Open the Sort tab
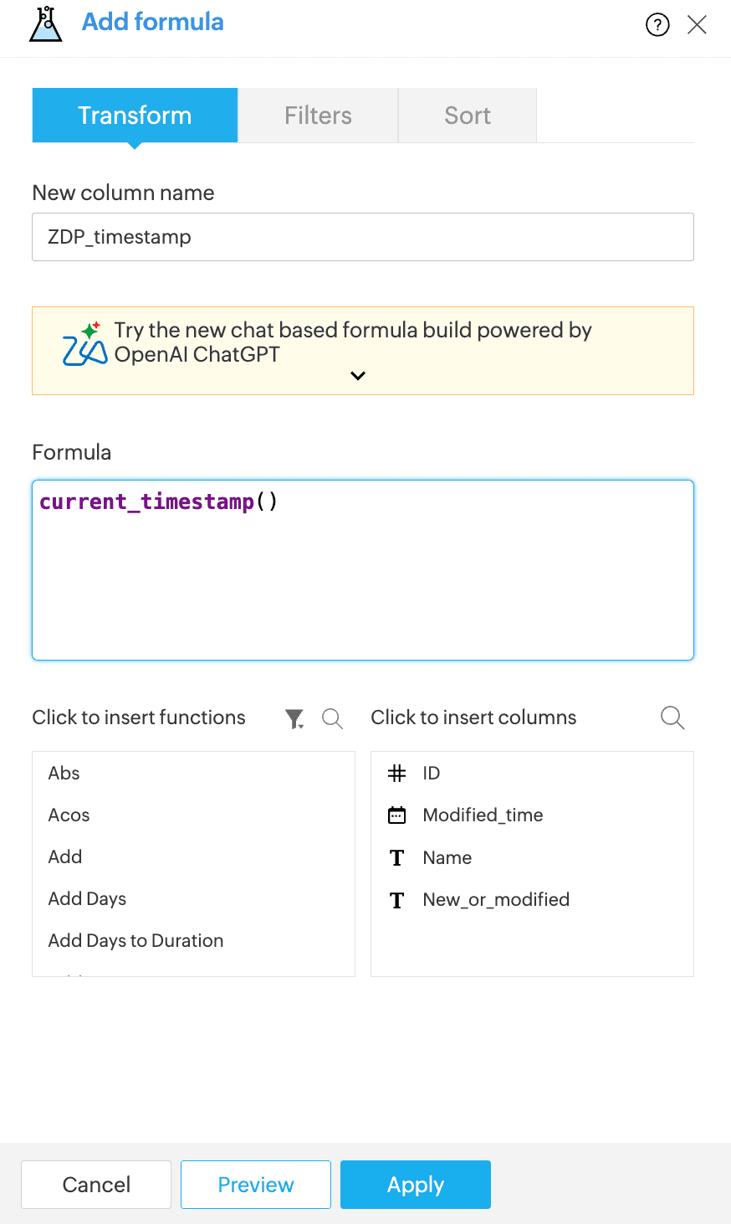Viewport: 731px width, 1224px height. click(x=468, y=116)
